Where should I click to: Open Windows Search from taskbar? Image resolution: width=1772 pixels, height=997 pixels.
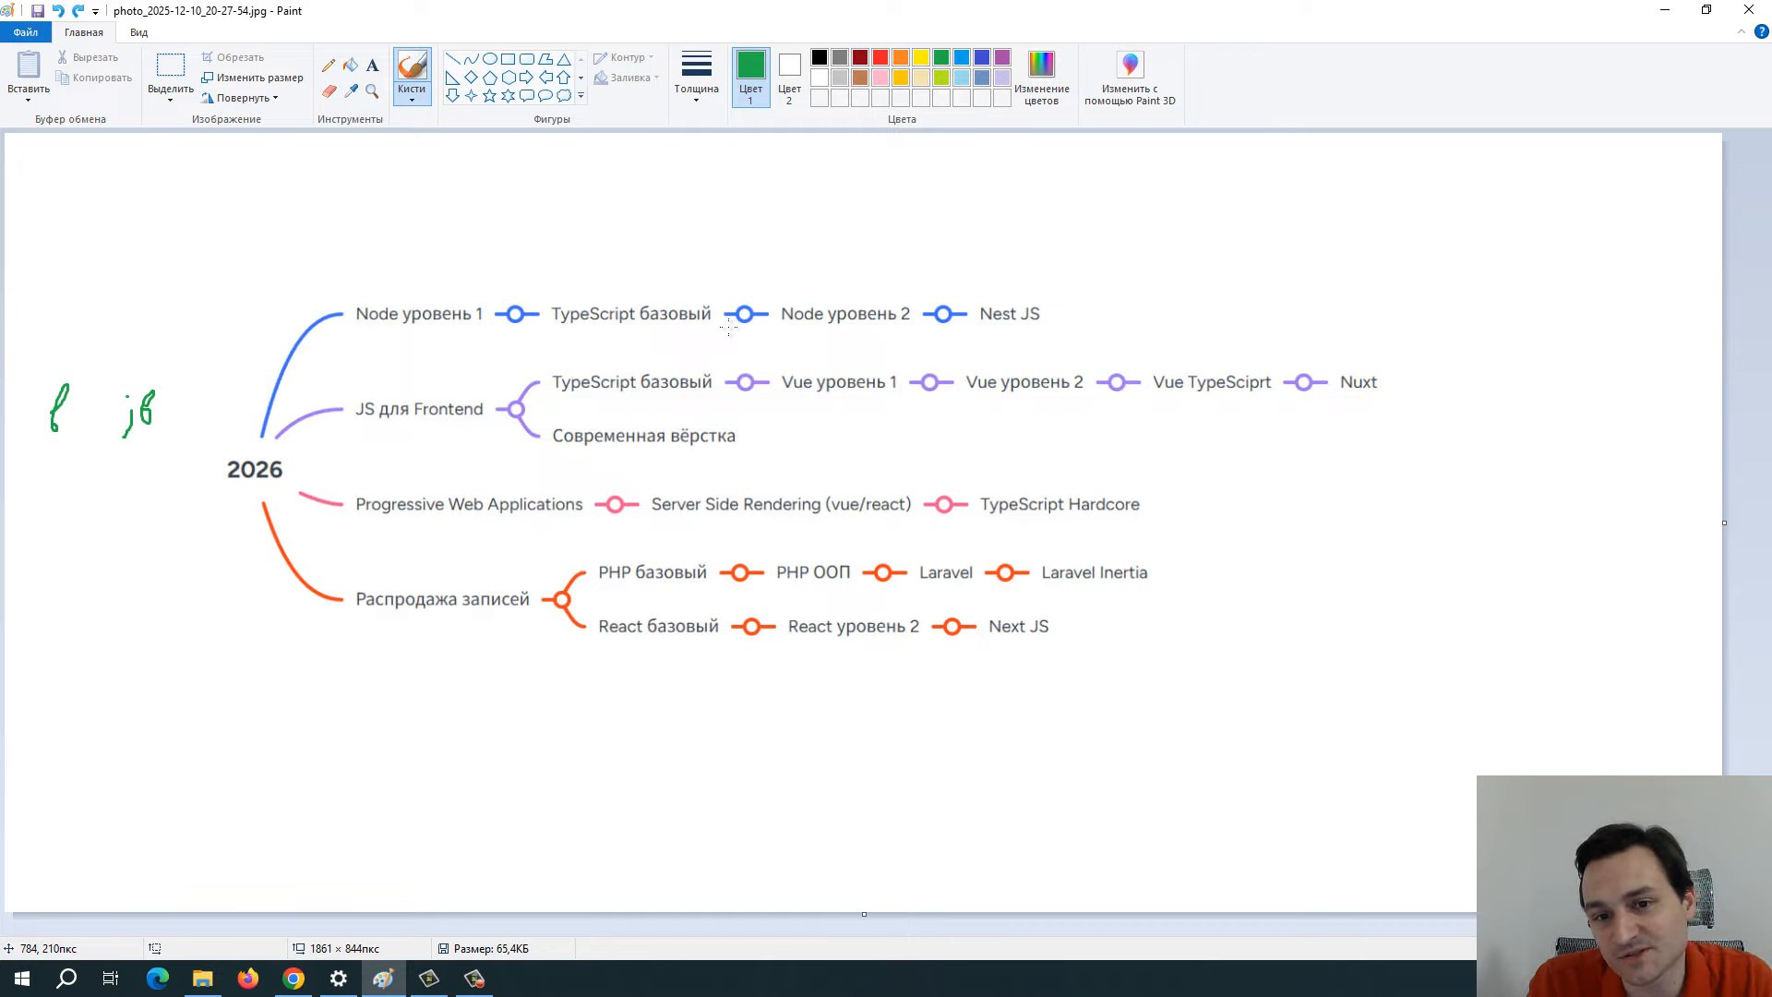click(x=66, y=979)
